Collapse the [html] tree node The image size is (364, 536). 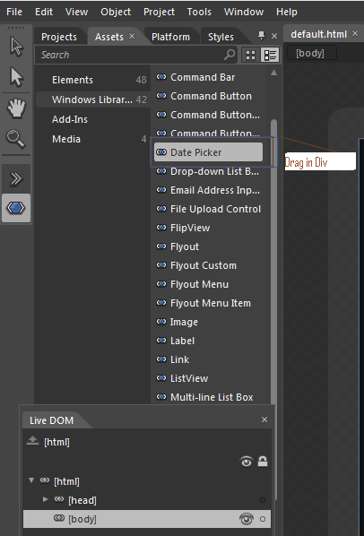(x=31, y=480)
